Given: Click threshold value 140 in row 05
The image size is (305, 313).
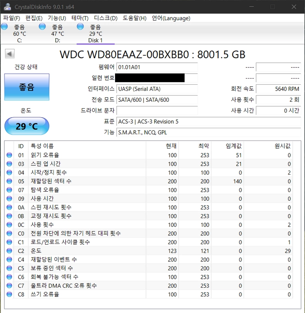Looking at the screenshot, I should tap(237, 181).
